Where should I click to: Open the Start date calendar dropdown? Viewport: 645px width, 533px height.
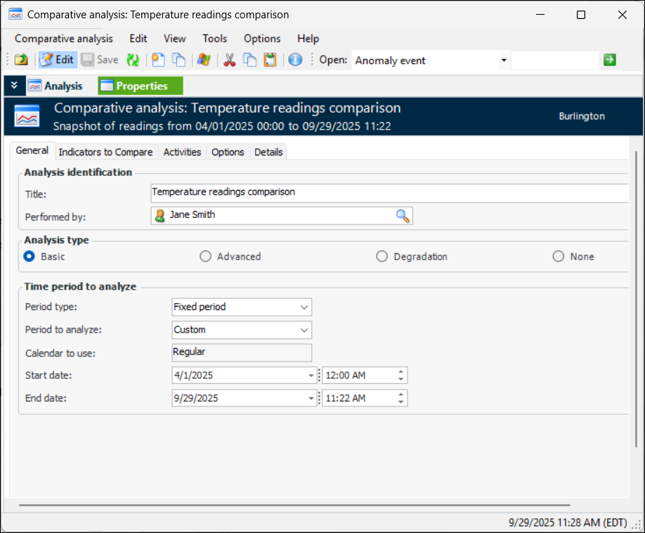[311, 376]
